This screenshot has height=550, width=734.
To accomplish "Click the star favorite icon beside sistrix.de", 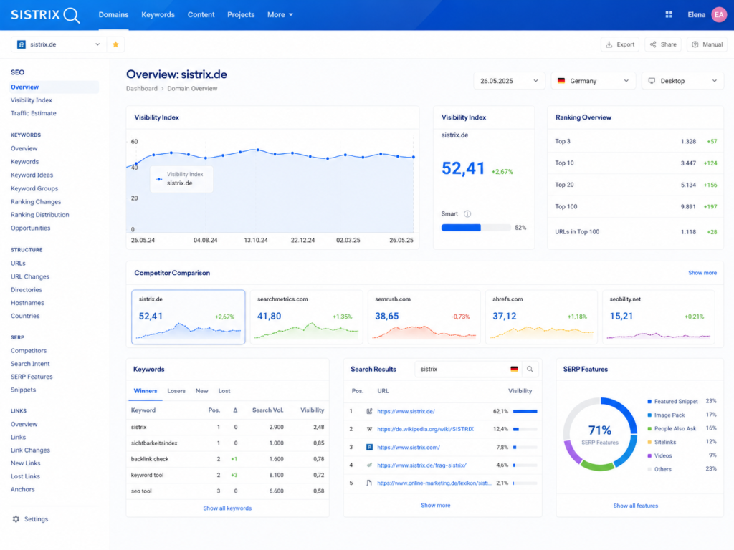I will tap(115, 44).
